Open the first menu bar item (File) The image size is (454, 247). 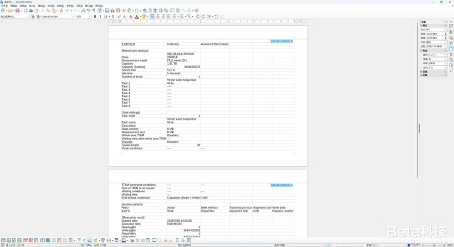pyautogui.click(x=5, y=6)
